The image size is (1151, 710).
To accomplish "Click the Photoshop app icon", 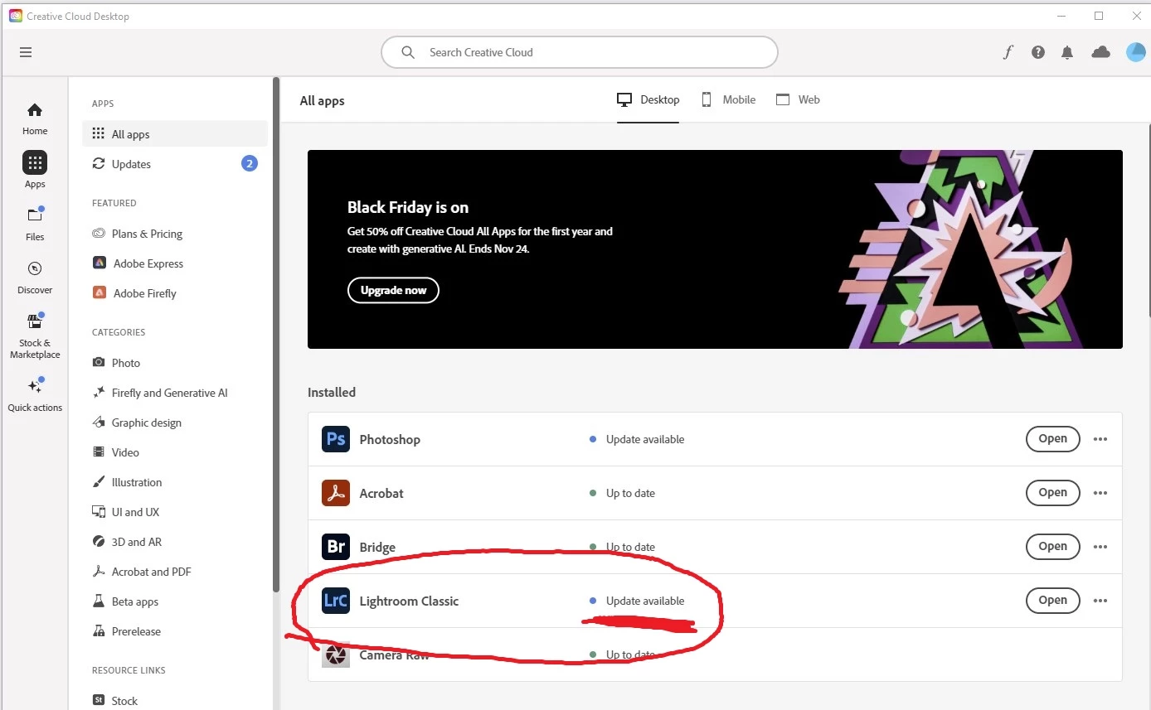I will click(x=336, y=439).
